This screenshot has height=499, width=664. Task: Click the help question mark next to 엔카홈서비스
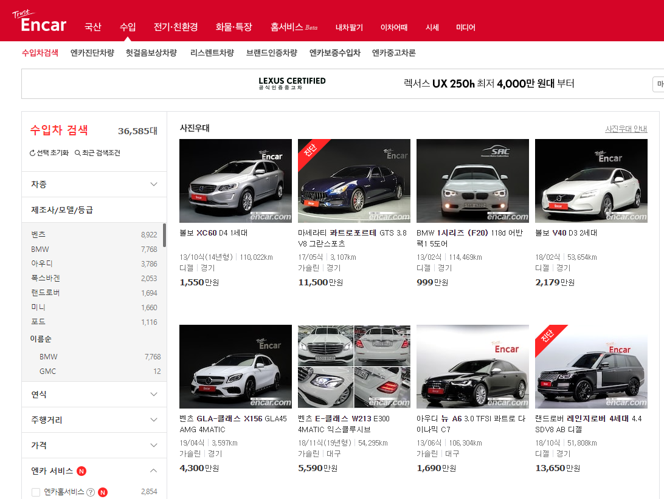click(91, 492)
